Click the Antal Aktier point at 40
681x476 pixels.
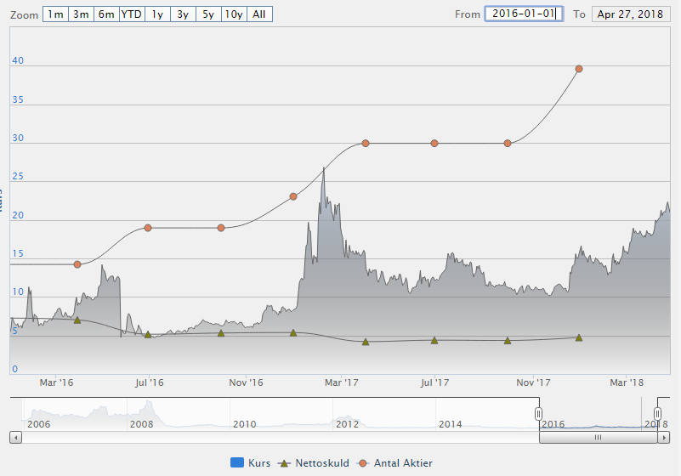(579, 69)
